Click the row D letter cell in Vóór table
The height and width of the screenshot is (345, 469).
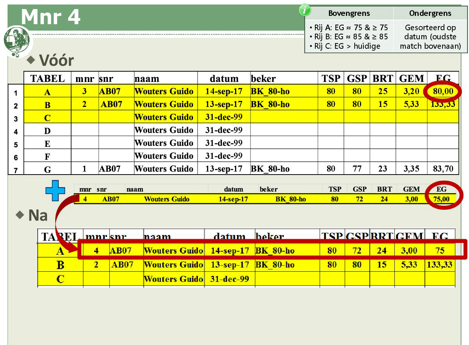coord(47,131)
